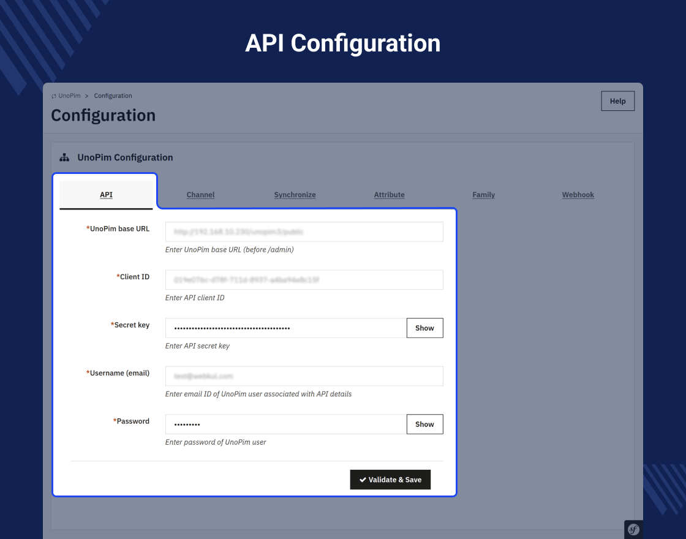
Task: Click the UnoPim breadcrumb link
Action: pos(70,96)
